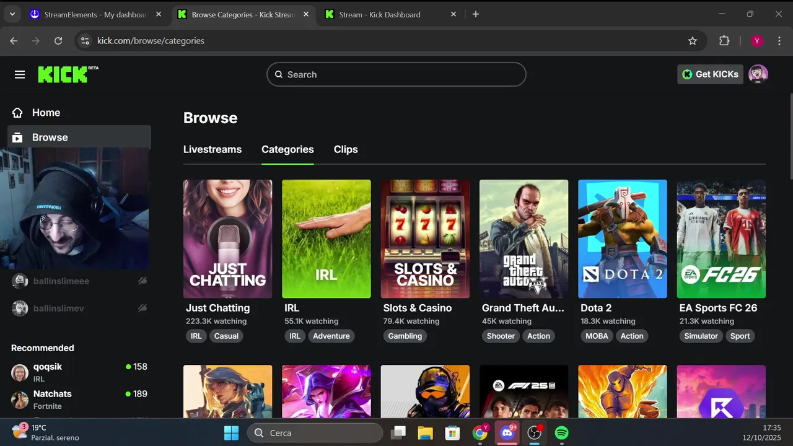Click Action tag under Dota 2
The width and height of the screenshot is (793, 446).
632,336
